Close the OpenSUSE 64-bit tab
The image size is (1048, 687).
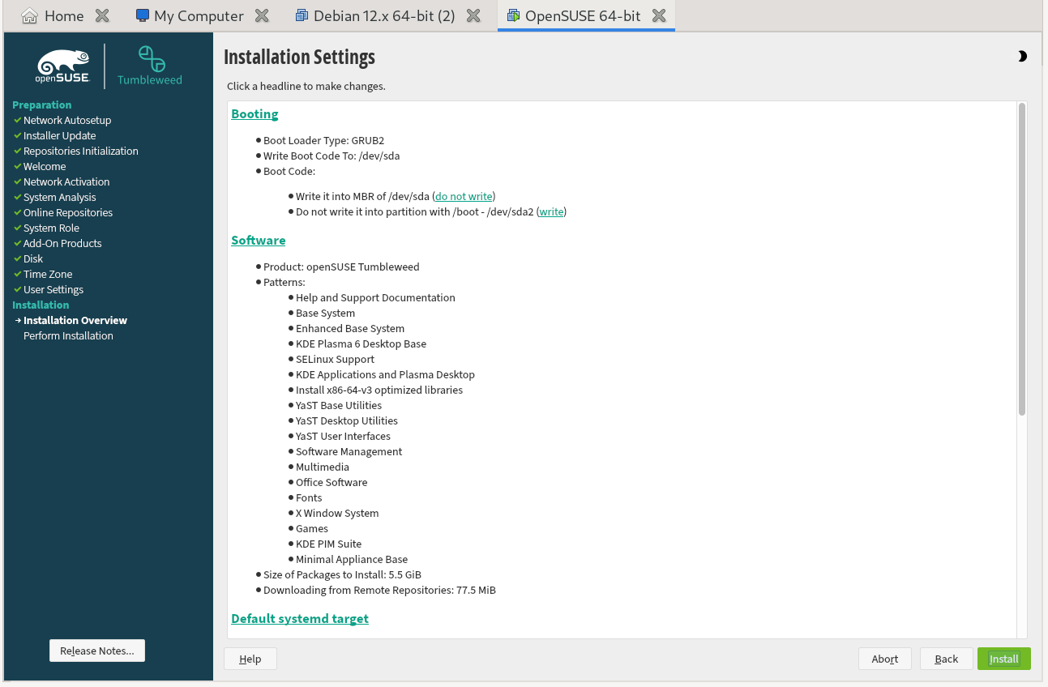(x=660, y=15)
